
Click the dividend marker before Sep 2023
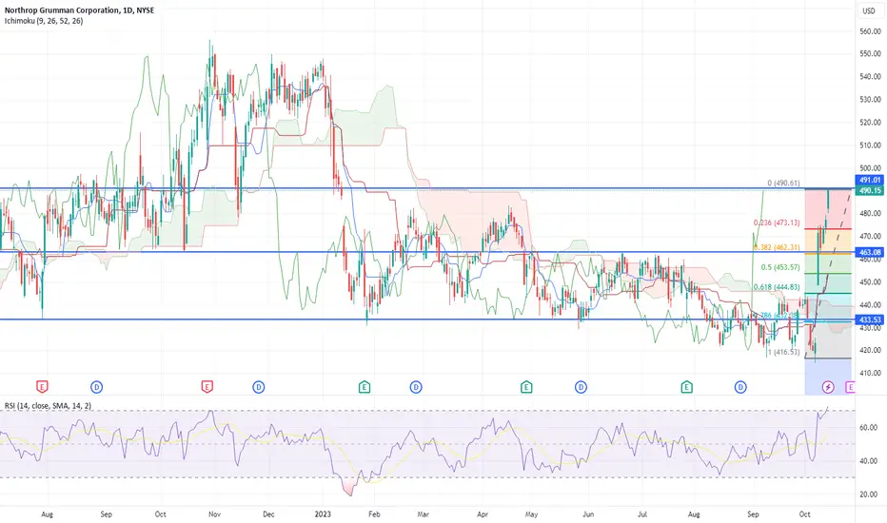click(740, 387)
